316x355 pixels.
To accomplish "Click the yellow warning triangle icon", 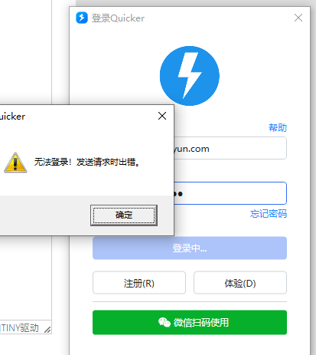I will click(x=15, y=163).
